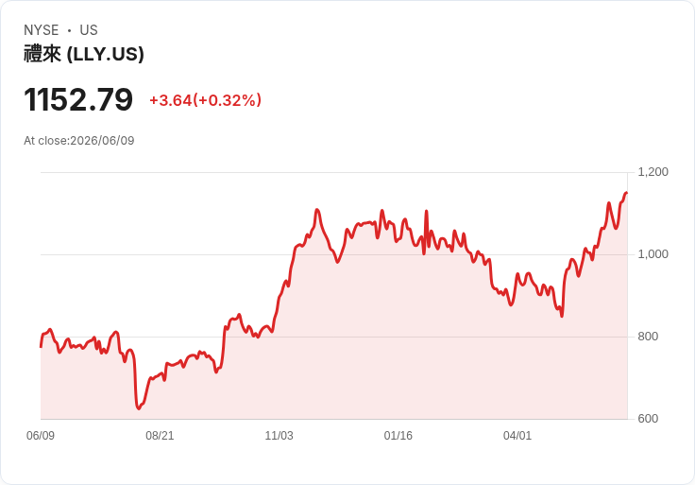Click the 06/09 date label on the axis
Viewport: 695px width, 485px height.
tap(41, 436)
